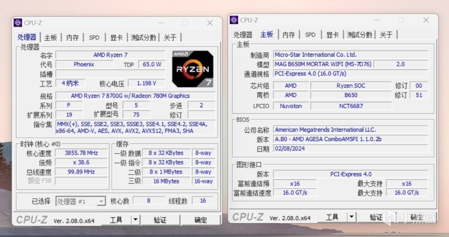Viewport: 449px width, 237px height.
Task: Click the 16 MBytes L3 cache value
Action: tap(166, 181)
